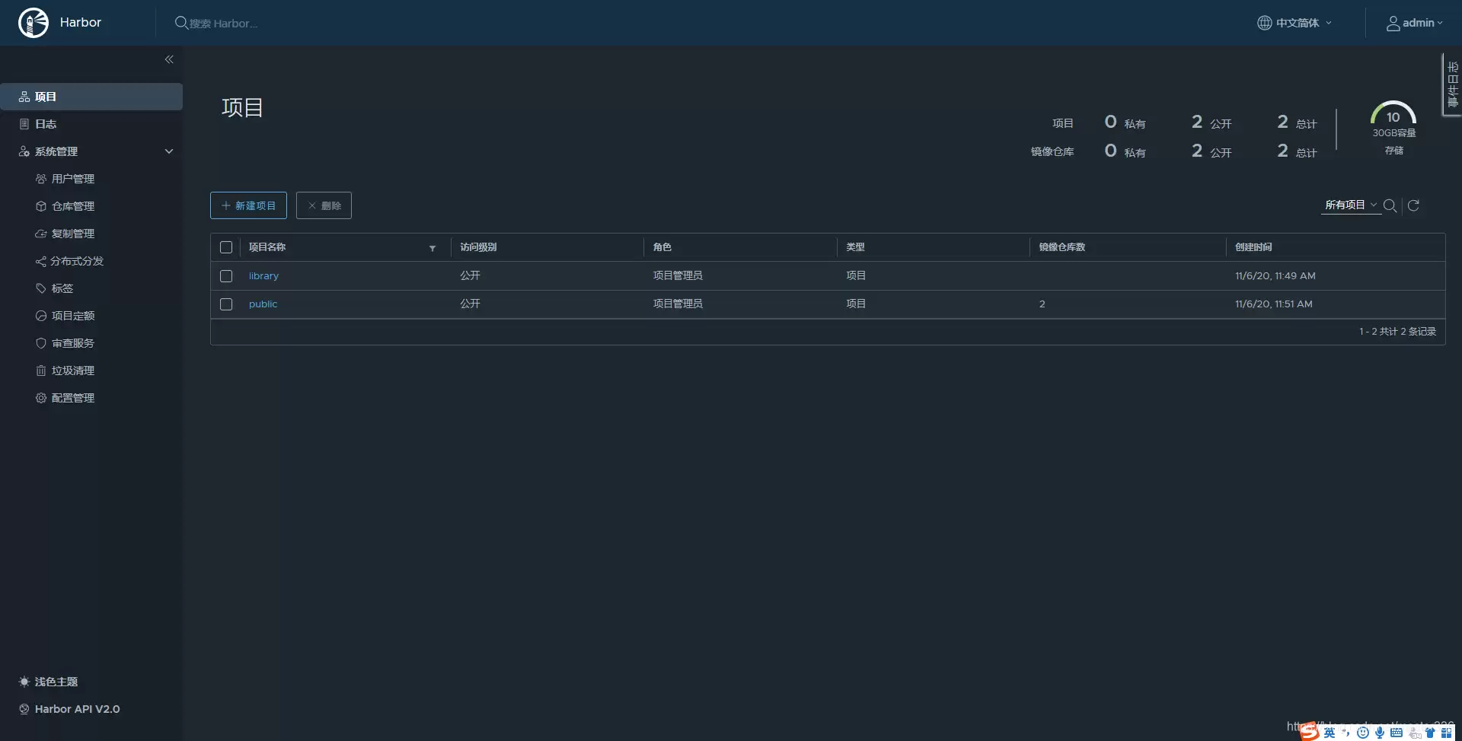Click the Sogou skin shirt icon

tap(1430, 733)
